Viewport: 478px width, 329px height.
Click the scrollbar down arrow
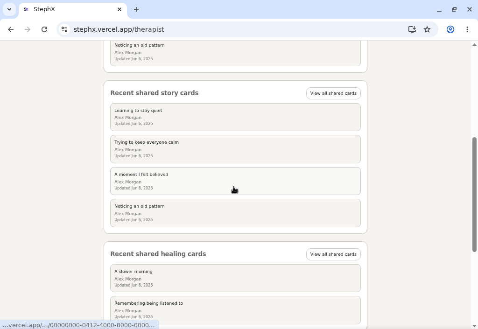(474, 326)
